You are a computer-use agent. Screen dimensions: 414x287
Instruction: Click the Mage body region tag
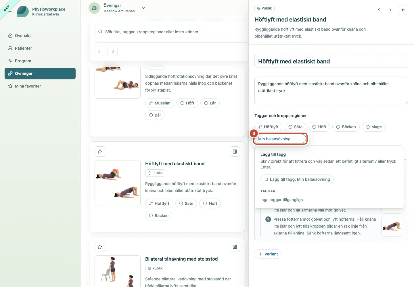coord(373,127)
